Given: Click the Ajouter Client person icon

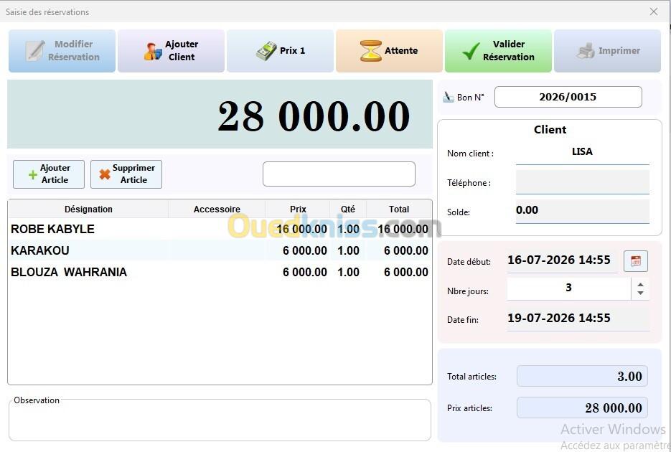Looking at the screenshot, I should pos(153,52).
